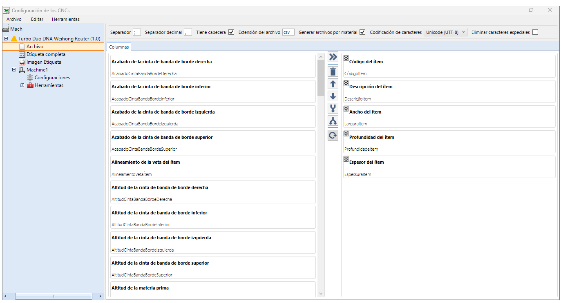
Task: Select the Espesor del ítem column entry
Action: point(449,167)
